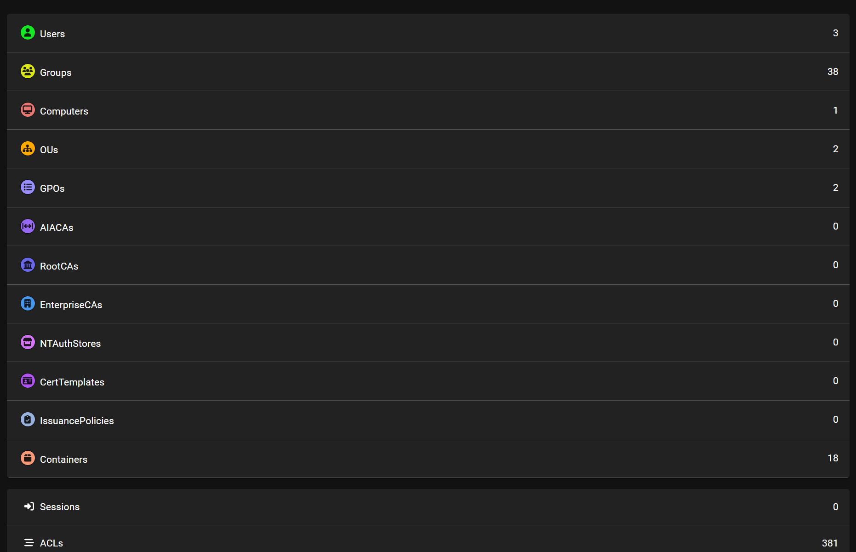Click the blue EnterpriseCAs building icon
This screenshot has height=552, width=856.
[28, 304]
